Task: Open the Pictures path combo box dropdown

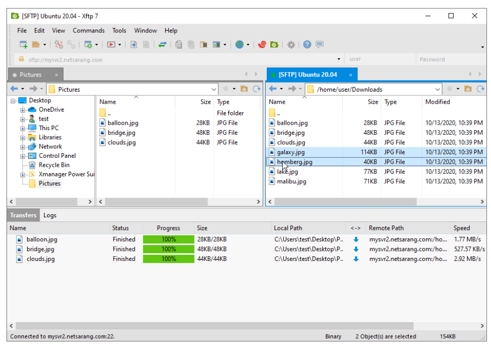Action: click(214, 90)
